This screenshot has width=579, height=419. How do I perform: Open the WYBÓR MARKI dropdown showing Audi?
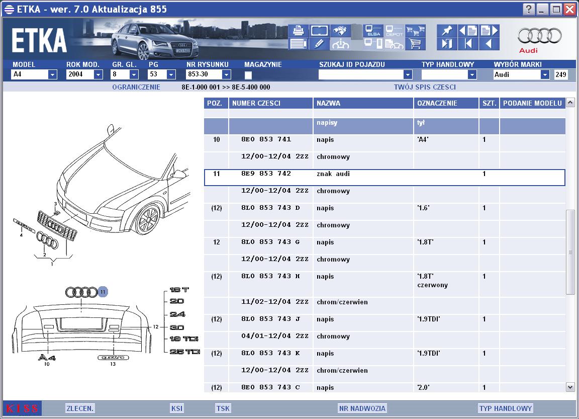click(544, 74)
